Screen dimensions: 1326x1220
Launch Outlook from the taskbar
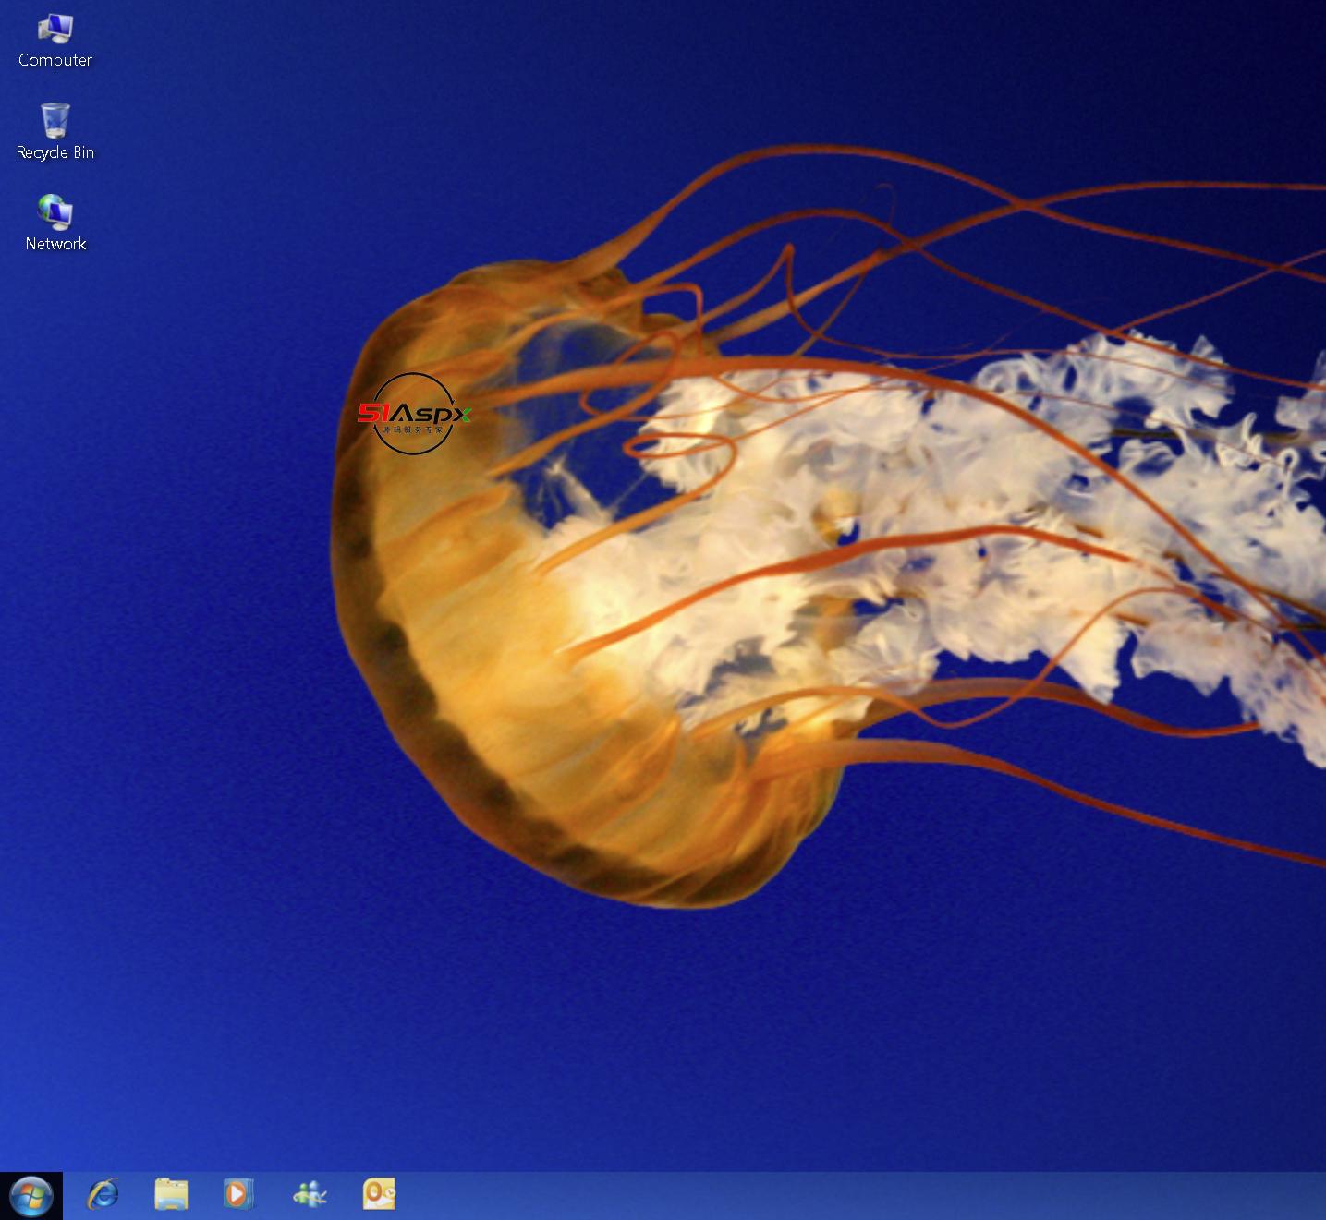tap(379, 1194)
